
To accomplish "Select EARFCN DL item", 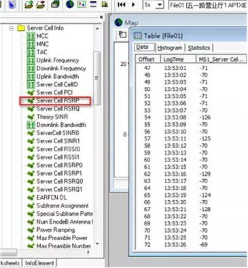I will [52, 197].
